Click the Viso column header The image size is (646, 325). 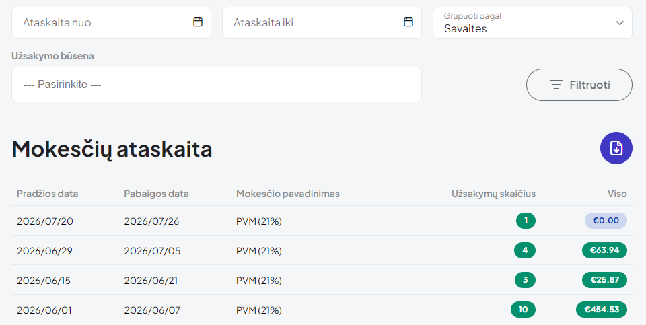617,194
